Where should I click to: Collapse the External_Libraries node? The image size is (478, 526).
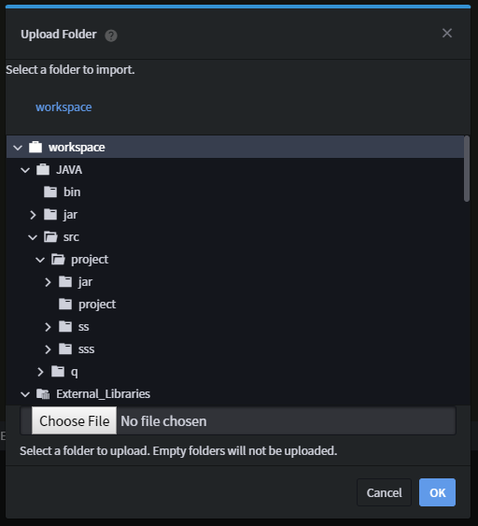pyautogui.click(x=25, y=394)
